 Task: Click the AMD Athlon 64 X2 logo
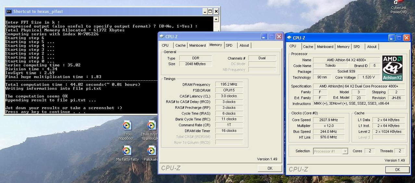point(392,68)
